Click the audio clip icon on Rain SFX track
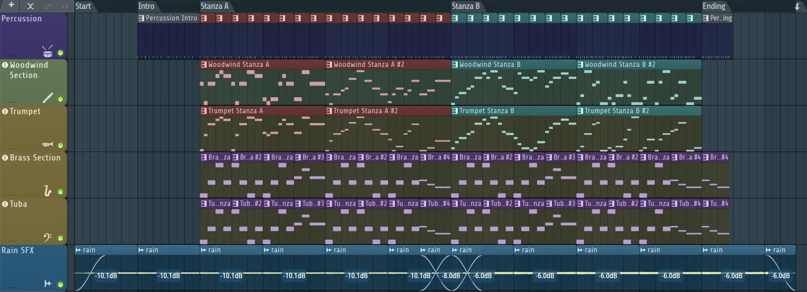Viewport: 807px width, 292px height. click(47, 284)
